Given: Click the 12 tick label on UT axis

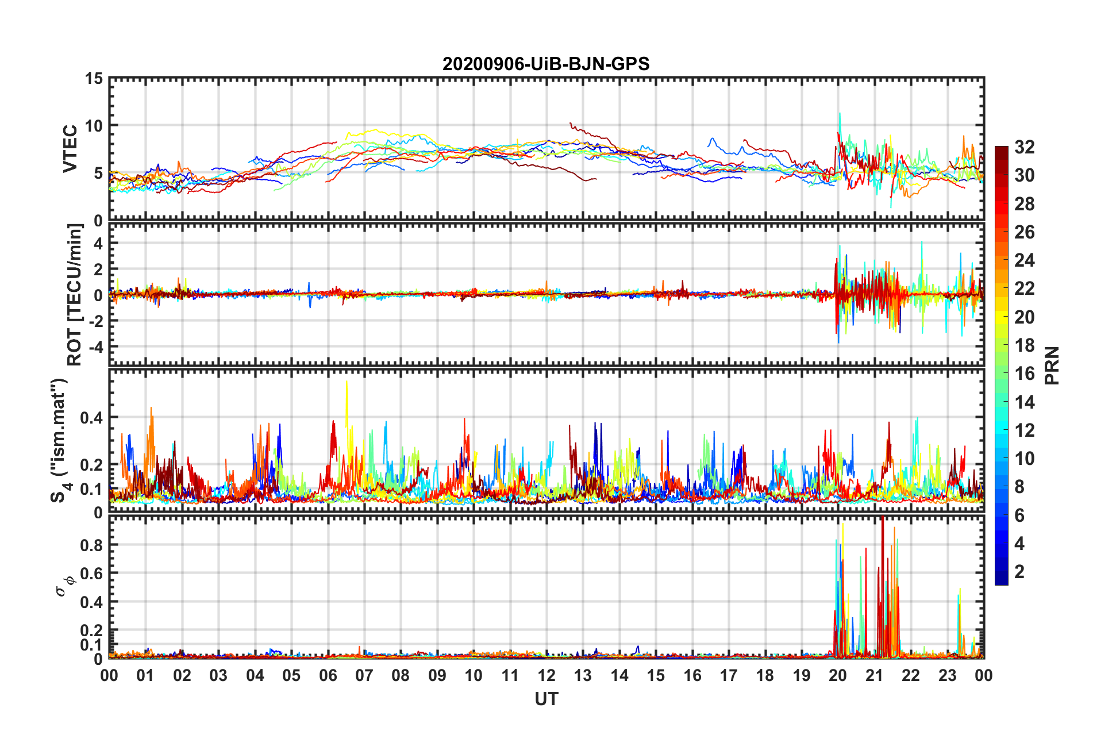Looking at the screenshot, I should tap(546, 675).
